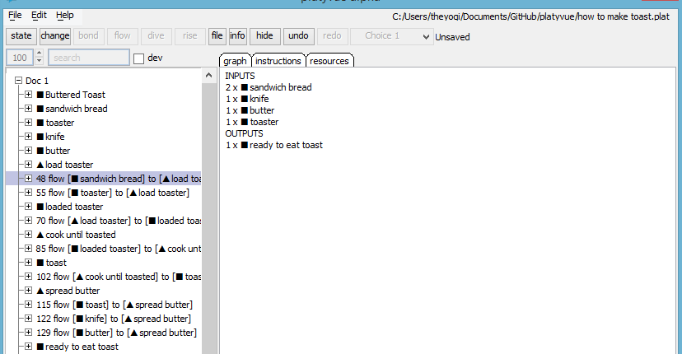Click the search input field
Screen dimensions: 682x354
coord(88,58)
